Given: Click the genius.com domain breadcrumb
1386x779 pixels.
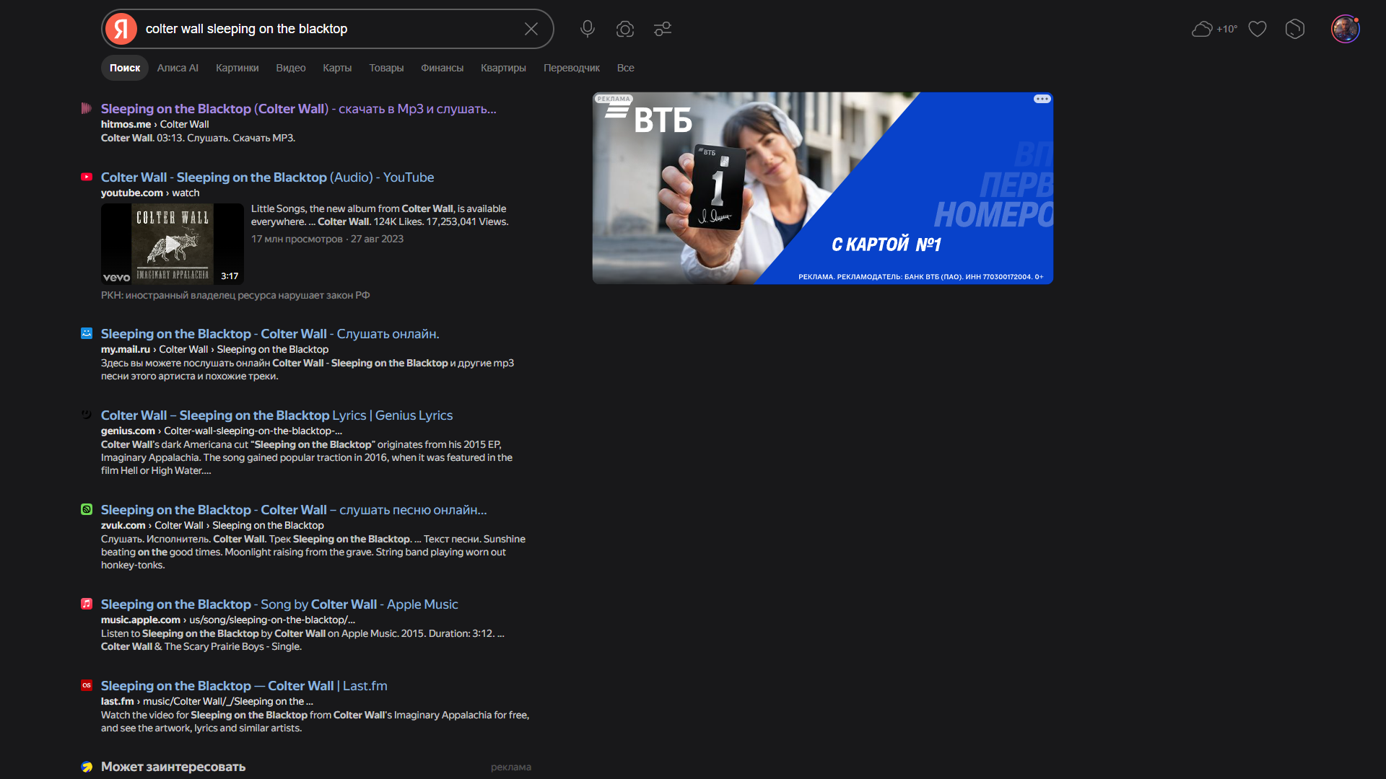Looking at the screenshot, I should (x=128, y=431).
